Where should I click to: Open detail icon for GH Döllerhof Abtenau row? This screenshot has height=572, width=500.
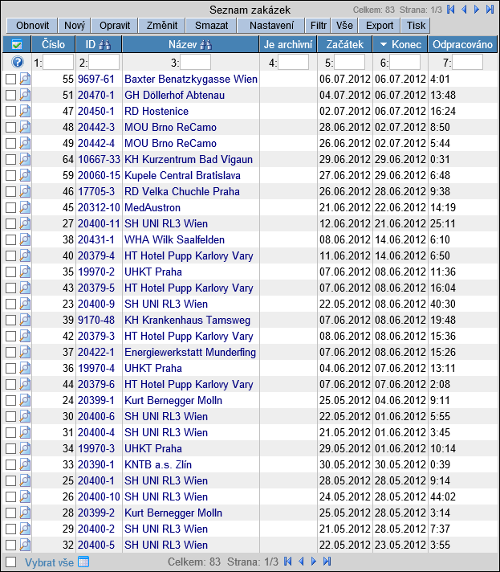click(25, 95)
